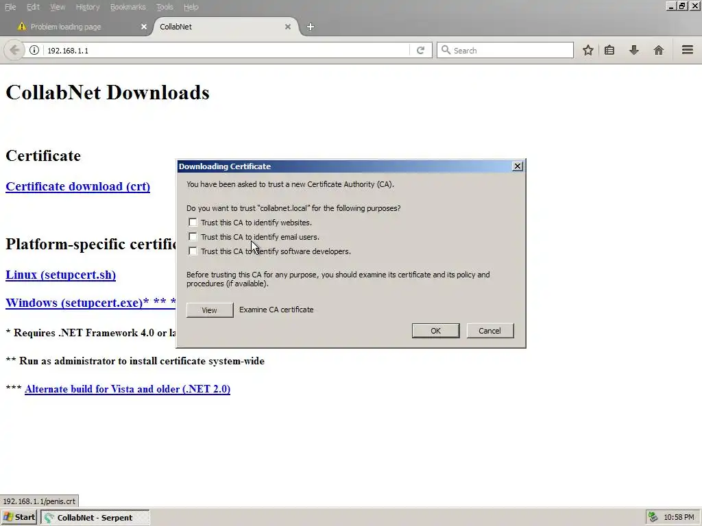Focus the address bar showing 192.168.1.1
Screen dimensions: 702x526
226,50
